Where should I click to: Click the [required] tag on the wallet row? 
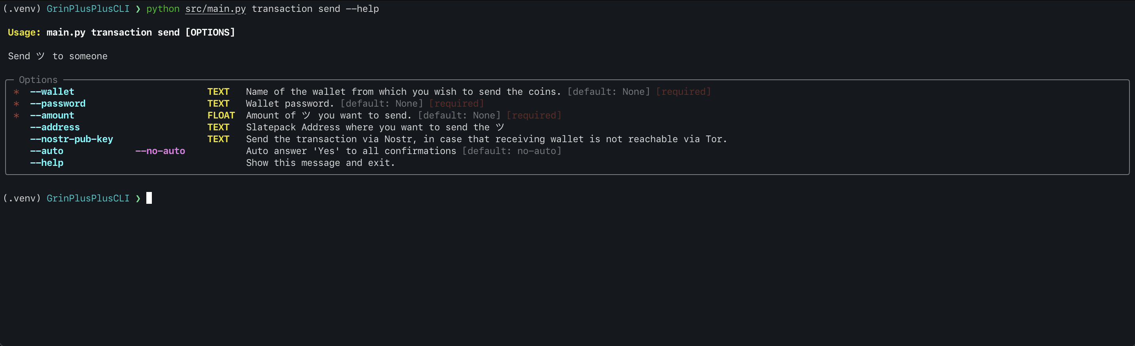pyautogui.click(x=683, y=92)
